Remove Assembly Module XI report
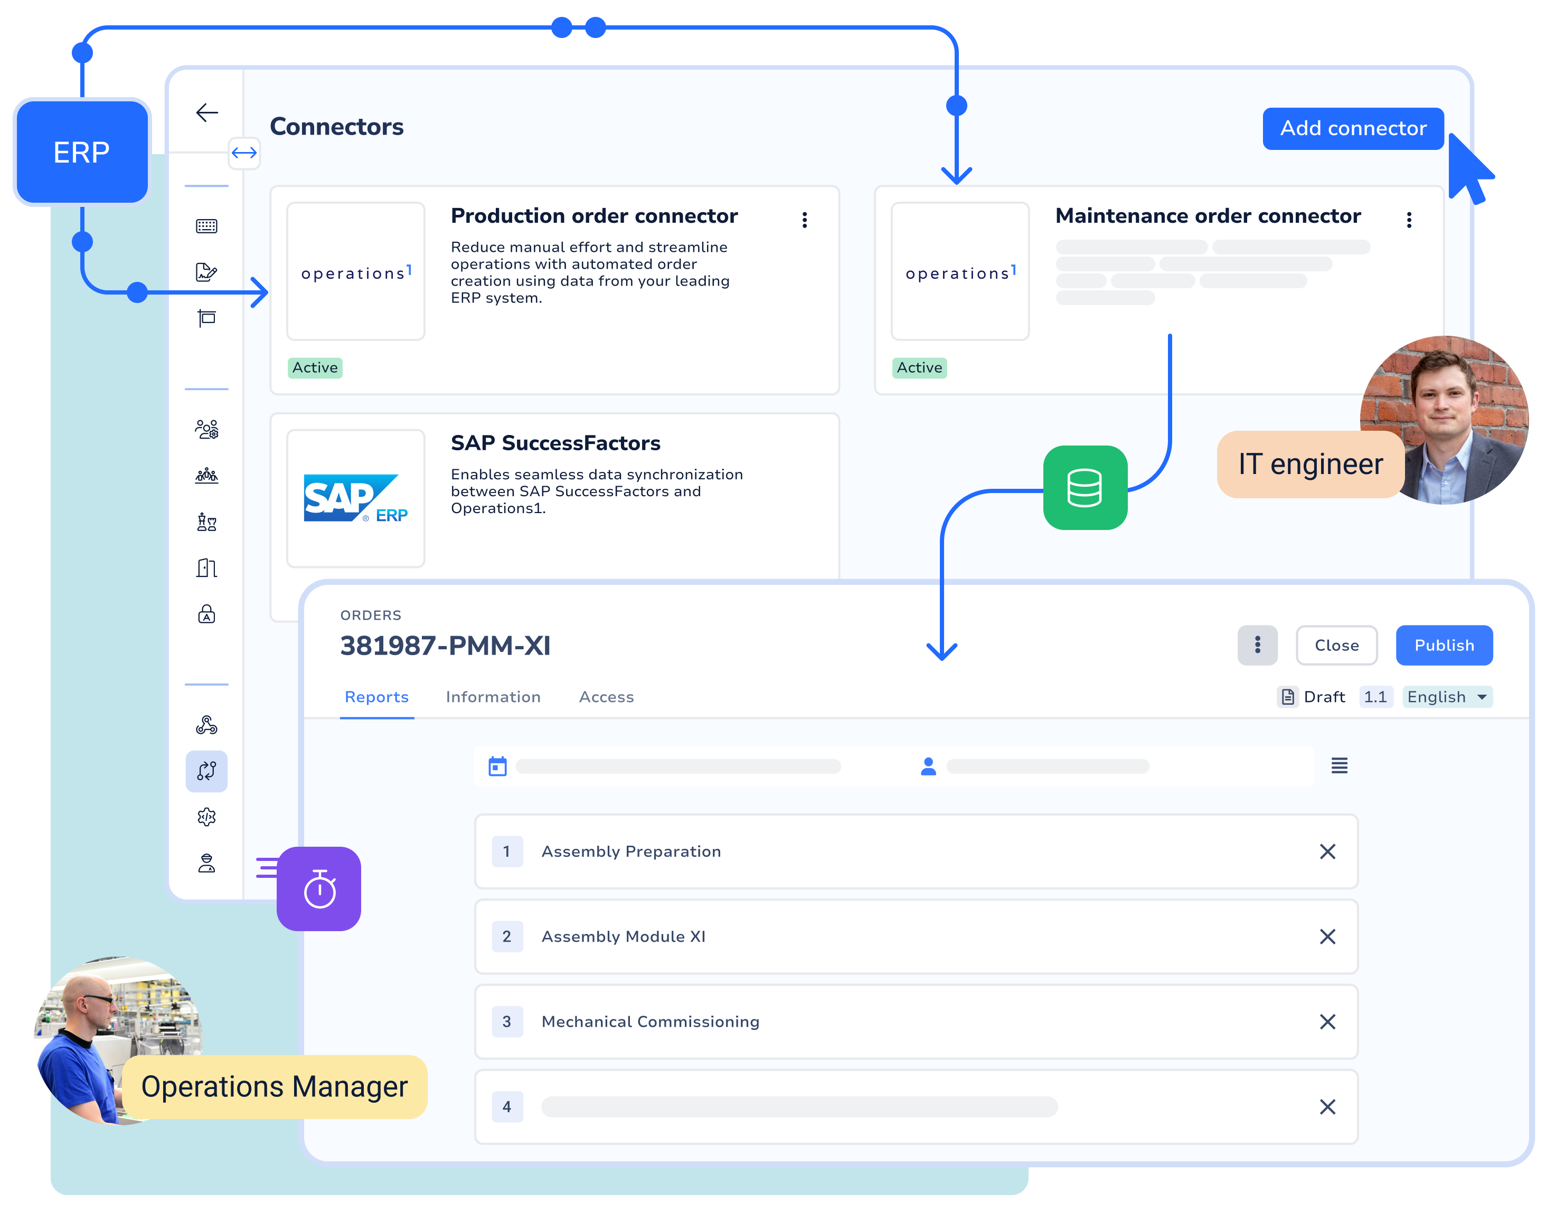1546x1212 pixels. [1327, 936]
